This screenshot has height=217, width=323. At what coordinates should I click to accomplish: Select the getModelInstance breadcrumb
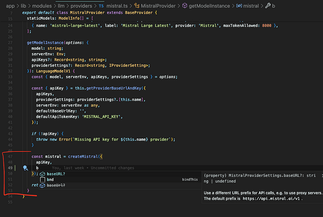209,6
